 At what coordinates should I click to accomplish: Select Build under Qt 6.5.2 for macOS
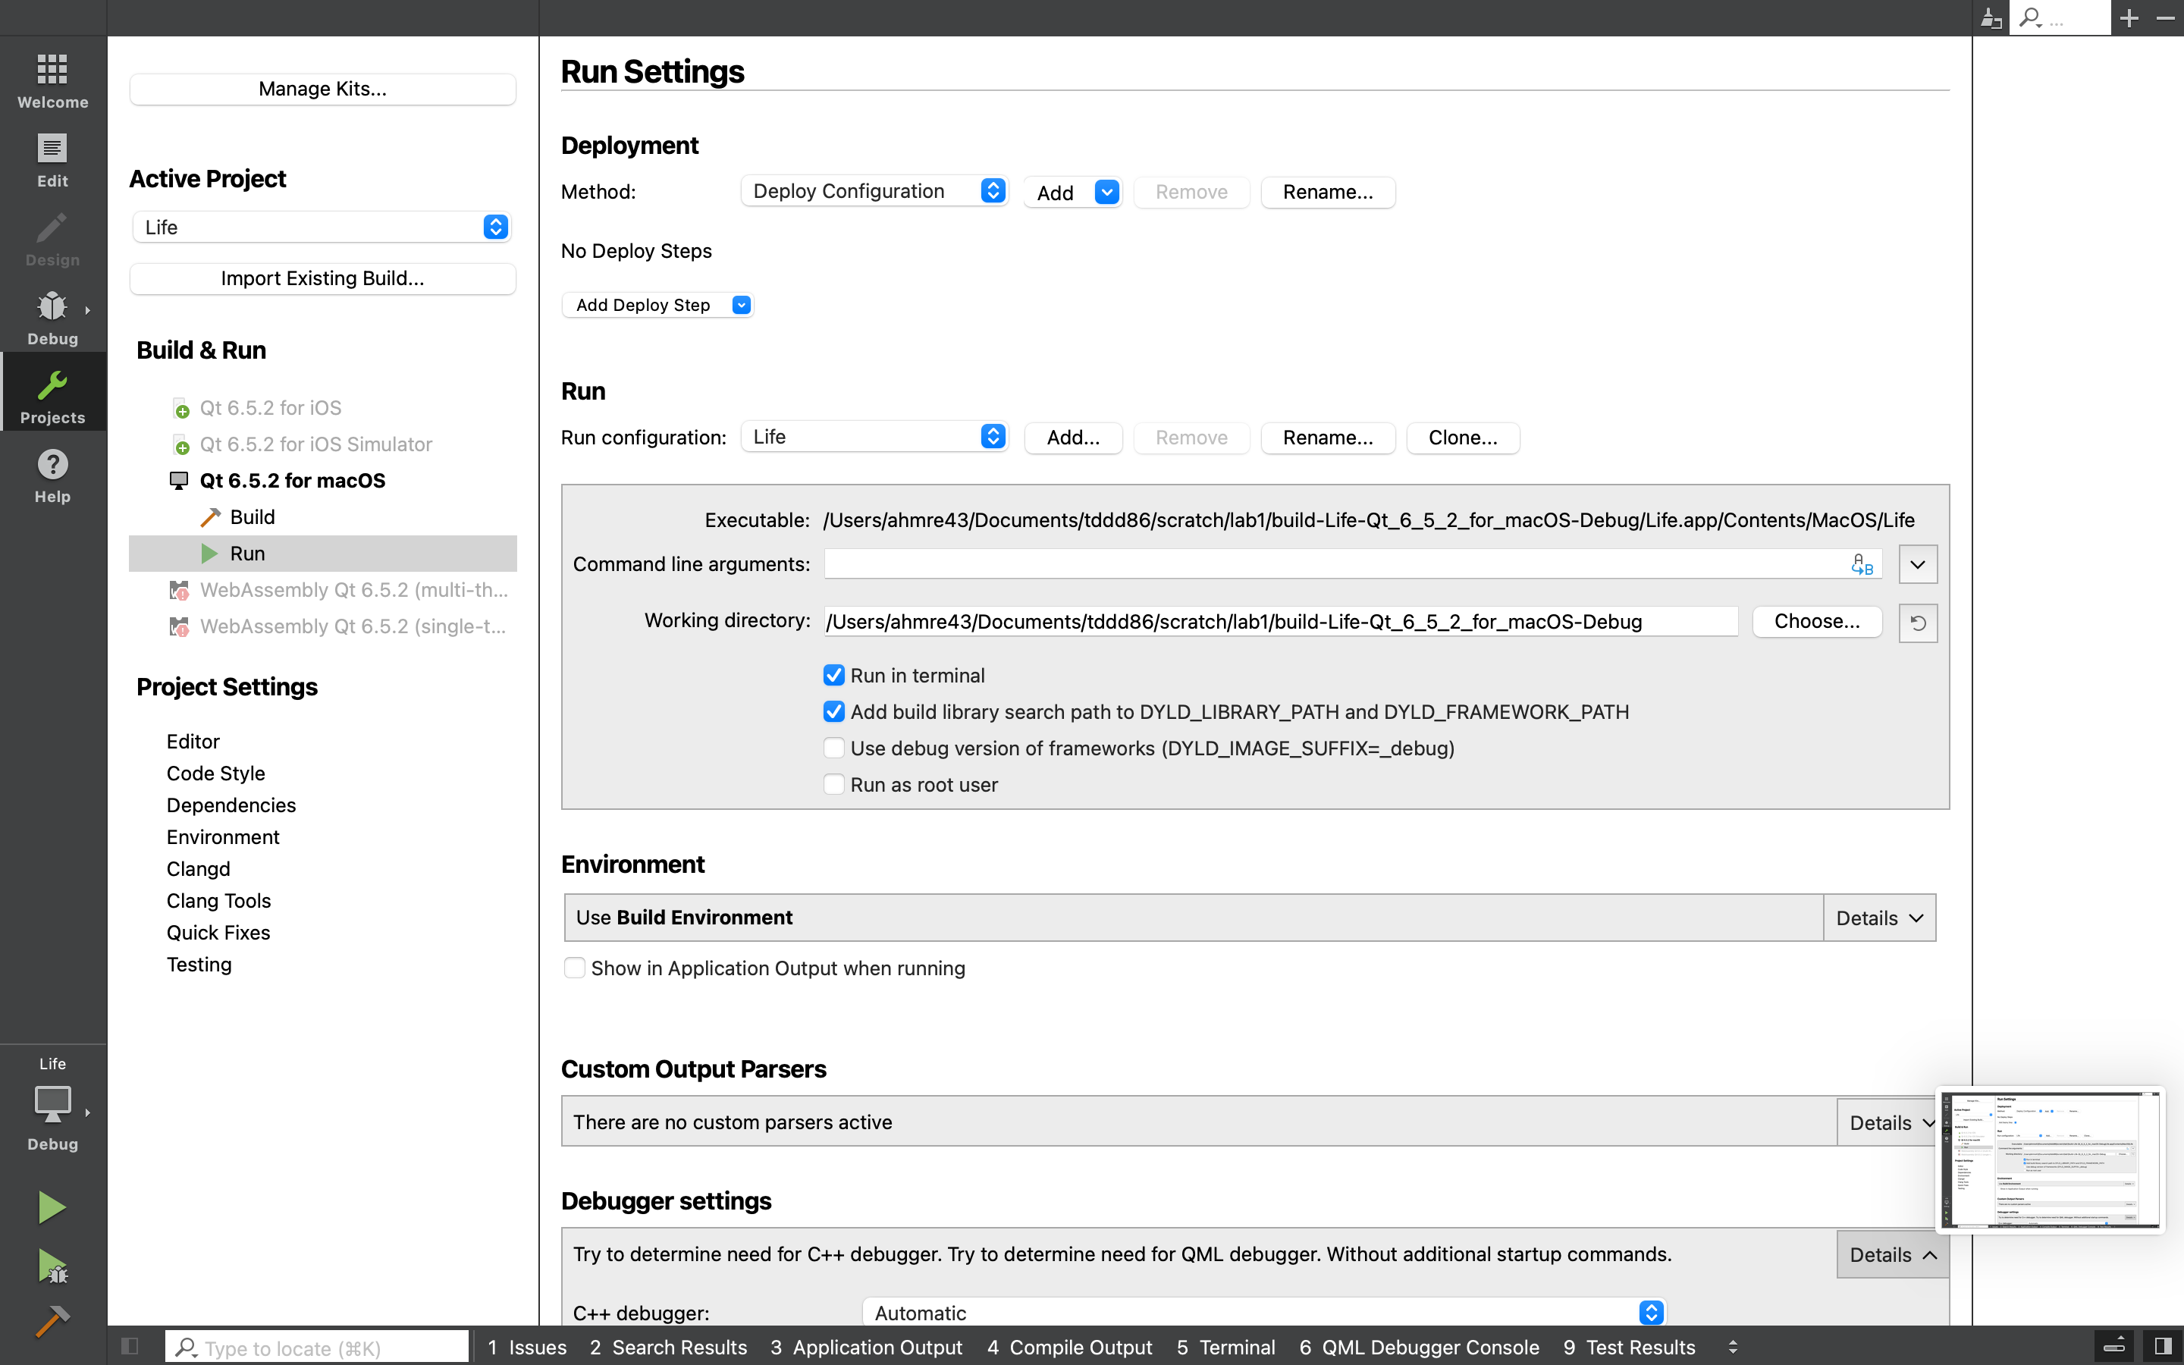point(252,517)
